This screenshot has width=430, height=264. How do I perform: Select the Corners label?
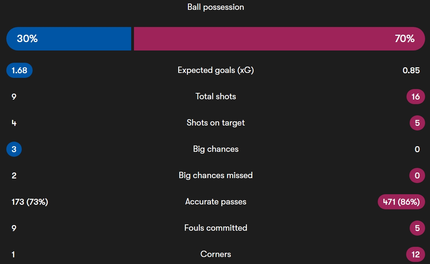click(216, 254)
